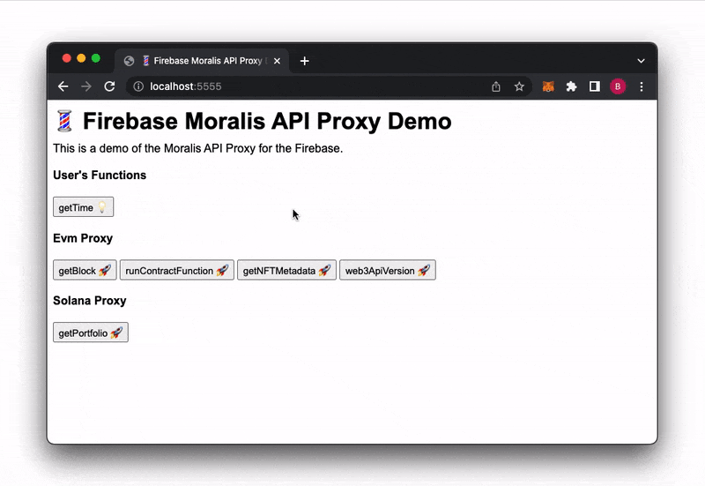The image size is (705, 486).
Task: Bookmark this page with the star icon
Action: [x=519, y=86]
